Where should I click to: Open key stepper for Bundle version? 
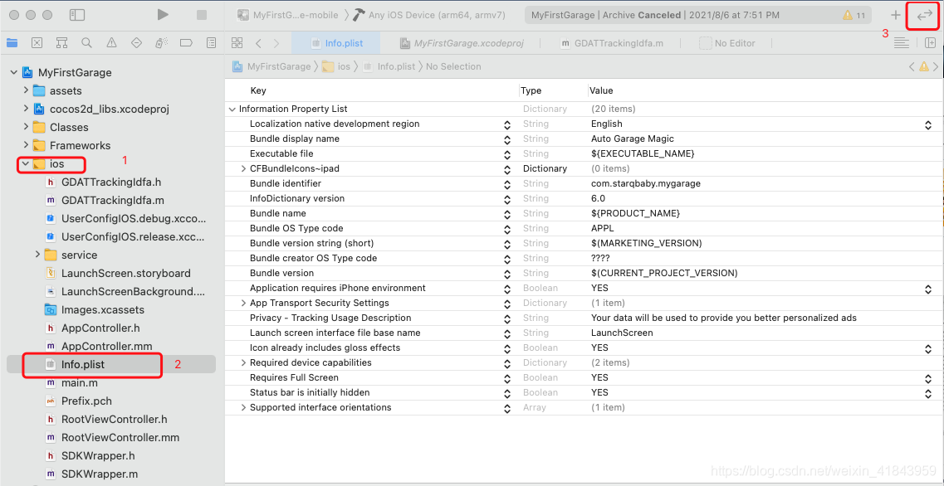[x=507, y=273]
